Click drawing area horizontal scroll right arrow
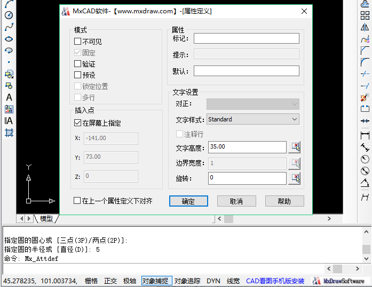This screenshot has height=287, width=372. click(x=329, y=219)
